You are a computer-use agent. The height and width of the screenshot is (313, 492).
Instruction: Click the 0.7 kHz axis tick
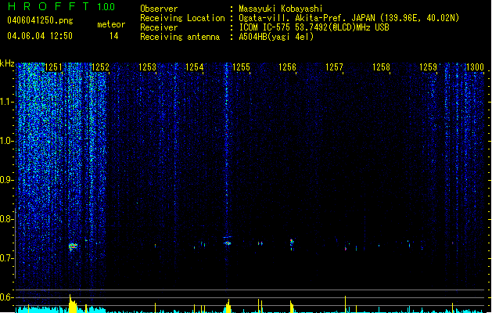(x=7, y=258)
